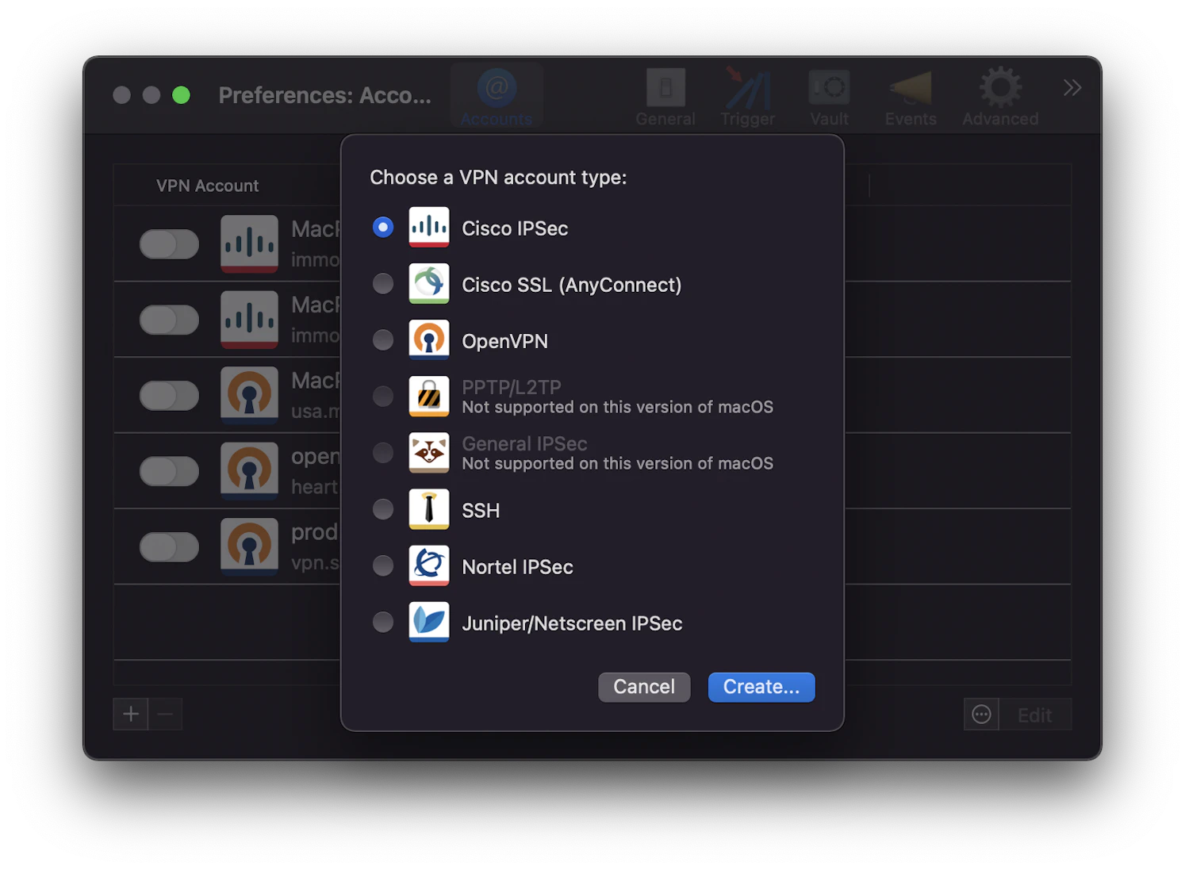Click the 'Cisco IPSec' label text

pos(515,228)
